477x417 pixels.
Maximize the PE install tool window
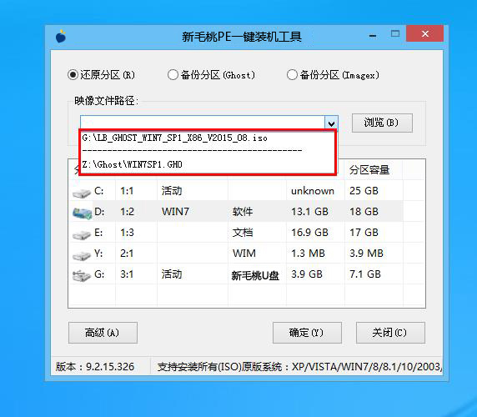pos(395,33)
